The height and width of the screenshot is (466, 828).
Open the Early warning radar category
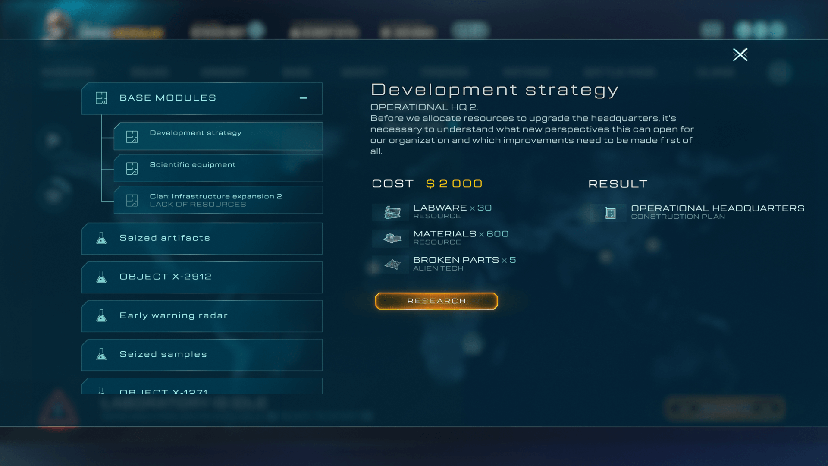[x=201, y=316]
